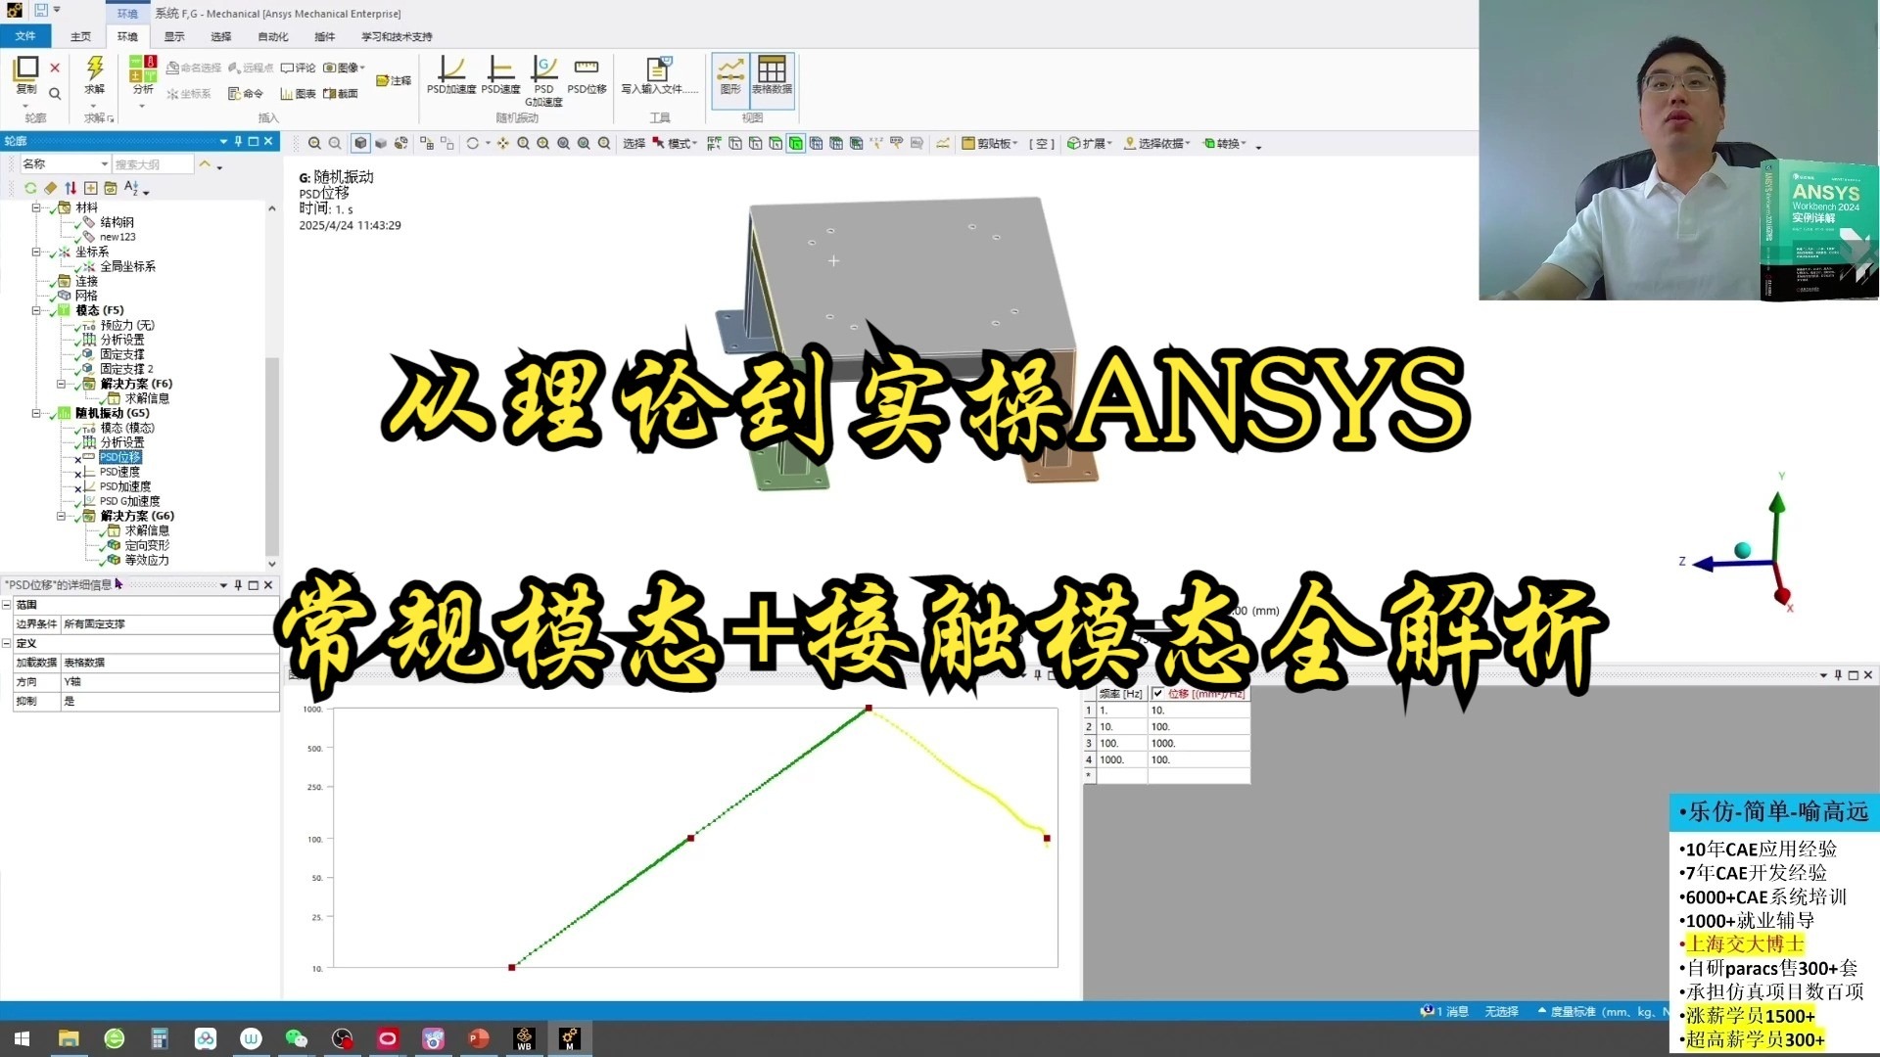Image resolution: width=1880 pixels, height=1057 pixels.
Task: Click the red-blue sort arrows icon
Action: [70, 188]
